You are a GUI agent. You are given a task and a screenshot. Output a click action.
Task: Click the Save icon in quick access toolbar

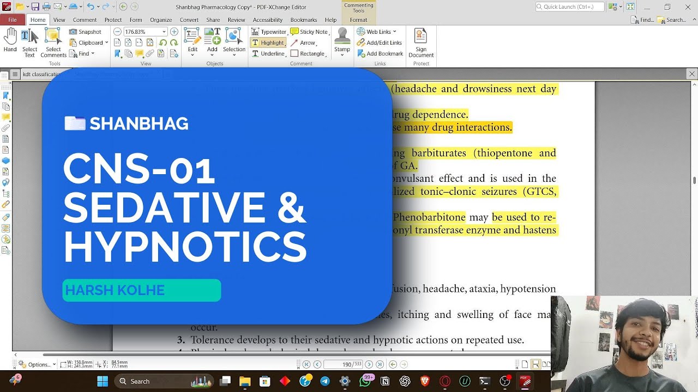[35, 7]
